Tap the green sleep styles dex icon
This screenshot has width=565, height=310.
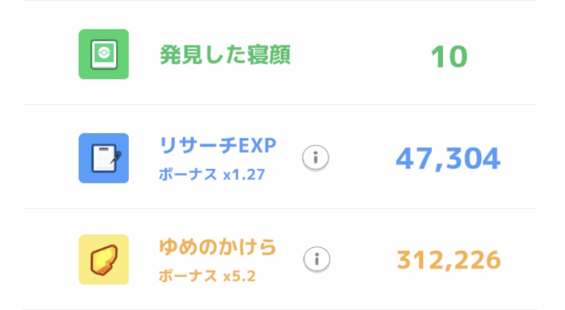pyautogui.click(x=104, y=55)
